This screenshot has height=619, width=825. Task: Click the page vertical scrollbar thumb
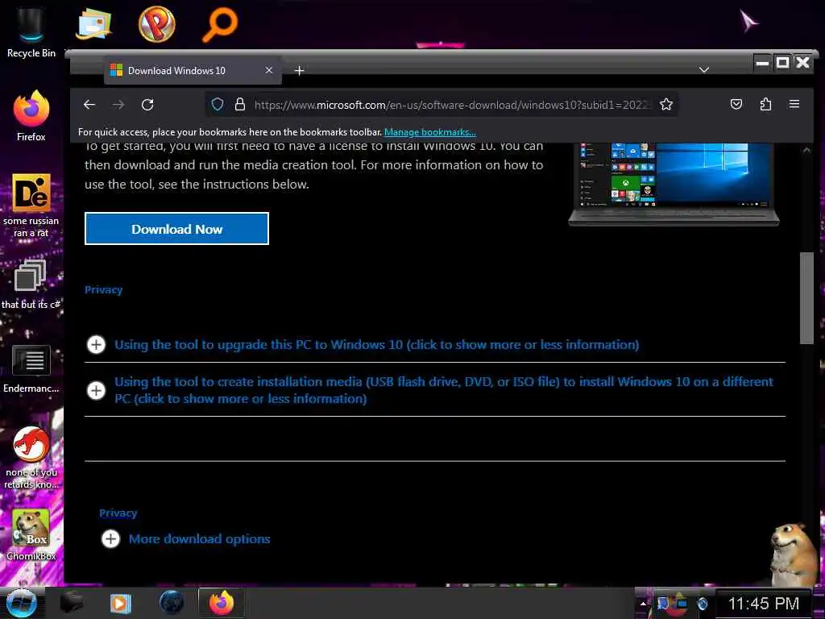coord(806,298)
